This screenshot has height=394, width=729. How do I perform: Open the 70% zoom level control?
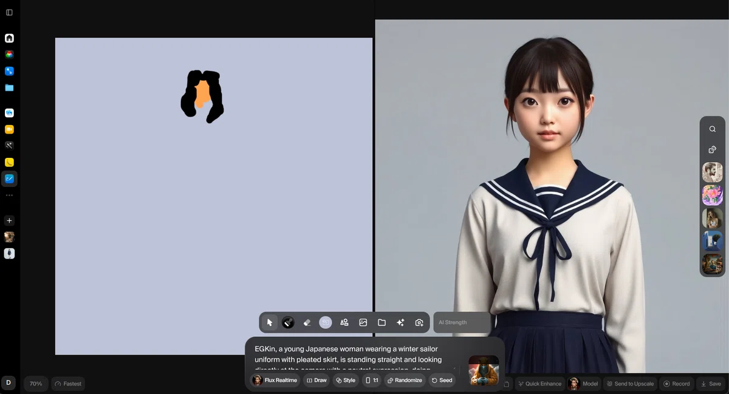pyautogui.click(x=36, y=384)
